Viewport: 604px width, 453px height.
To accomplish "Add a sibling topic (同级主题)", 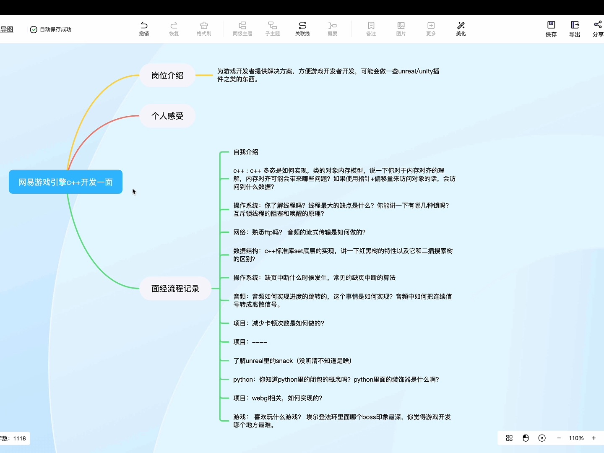I will pyautogui.click(x=242, y=29).
